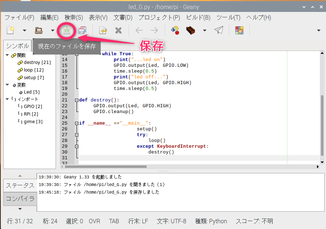Fold the if __name__ code block
Image resolution: width=326 pixels, height=229 pixels.
pyautogui.click(x=77, y=123)
